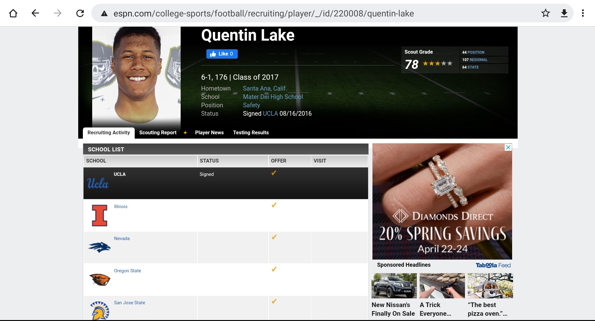Click the Illinois logo icon
The height and width of the screenshot is (321, 595).
click(x=100, y=215)
